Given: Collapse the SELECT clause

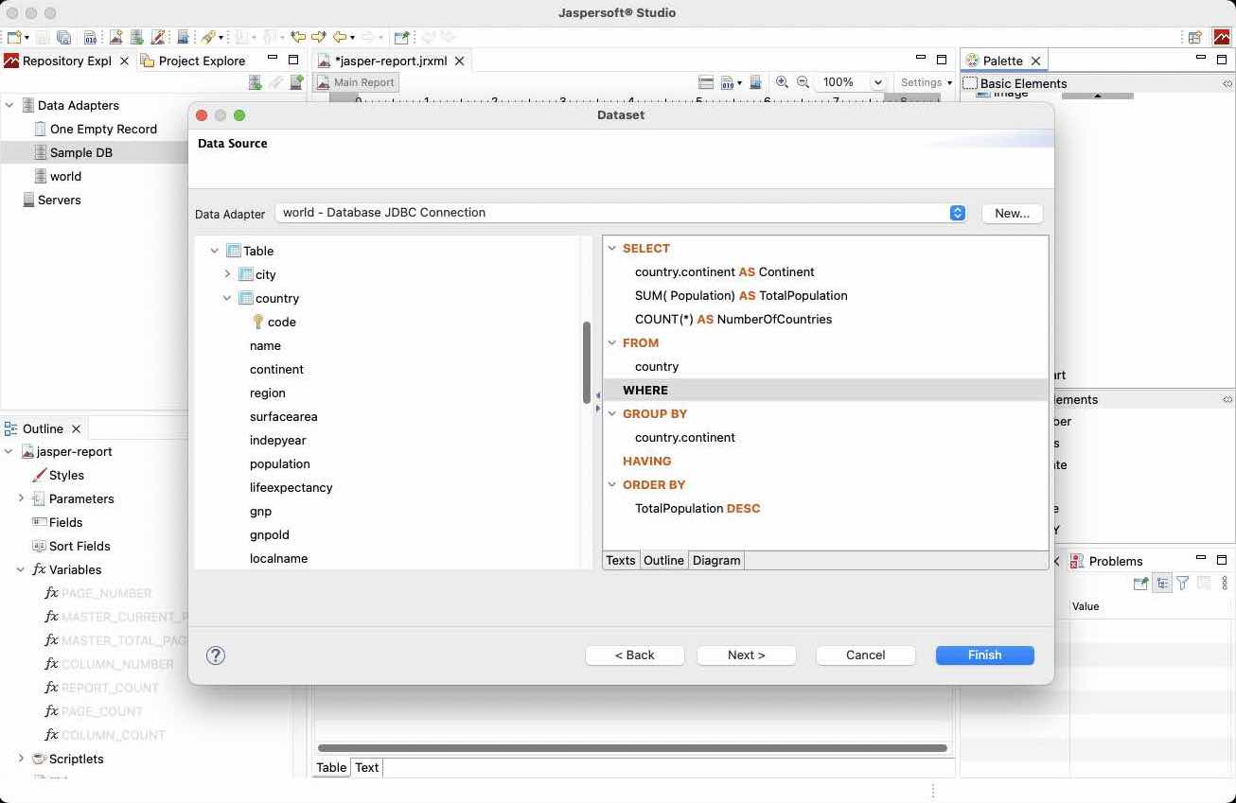Looking at the screenshot, I should coord(612,248).
